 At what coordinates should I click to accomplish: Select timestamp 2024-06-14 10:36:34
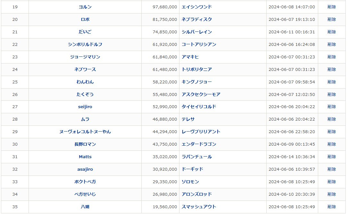pos(292,157)
